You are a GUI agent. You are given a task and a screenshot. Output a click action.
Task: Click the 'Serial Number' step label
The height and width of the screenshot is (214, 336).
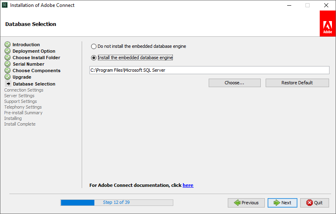click(x=28, y=64)
